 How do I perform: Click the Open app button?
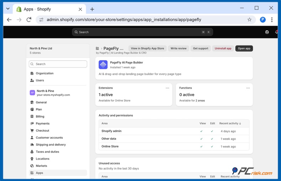244,48
